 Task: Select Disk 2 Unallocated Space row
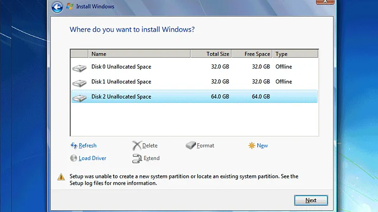194,97
